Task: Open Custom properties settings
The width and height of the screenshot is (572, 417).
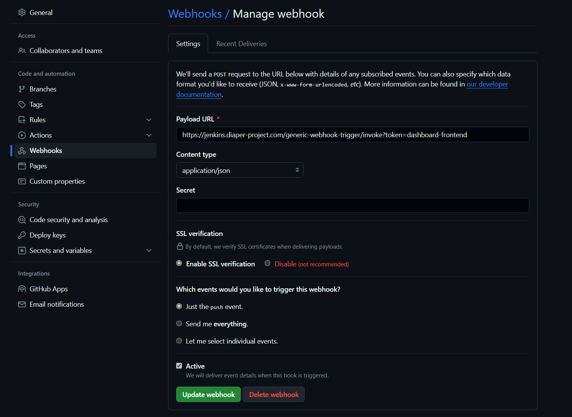Action: click(85, 181)
